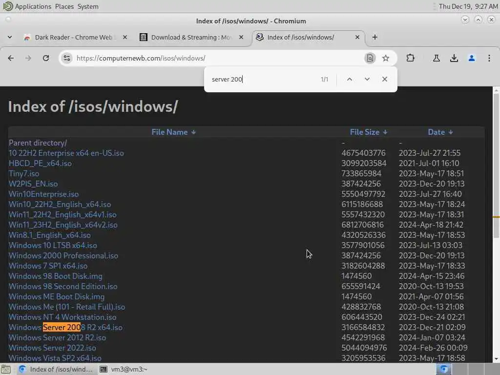The height and width of the screenshot is (375, 500).
Task: Click date 2023-Dec-21 02:09 cell
Action: (x=432, y=327)
